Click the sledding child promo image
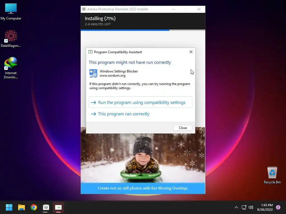 click(143, 158)
